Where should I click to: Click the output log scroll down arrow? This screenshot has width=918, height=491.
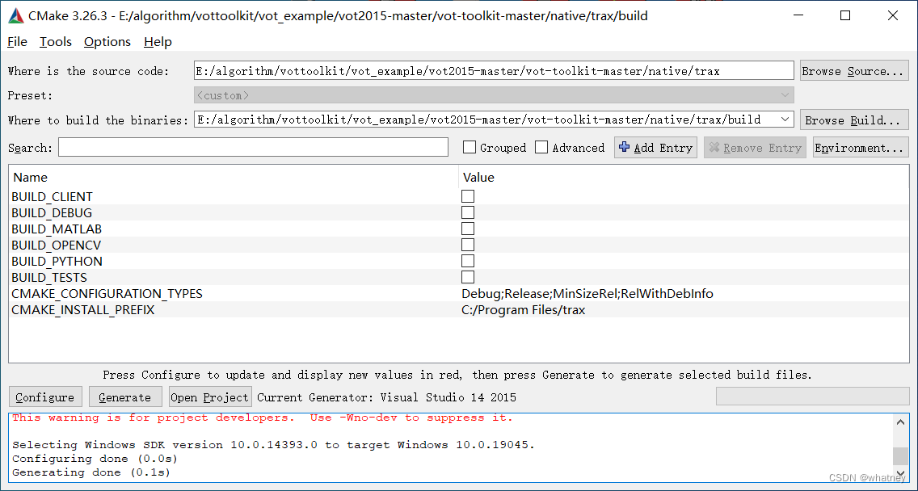click(x=900, y=475)
